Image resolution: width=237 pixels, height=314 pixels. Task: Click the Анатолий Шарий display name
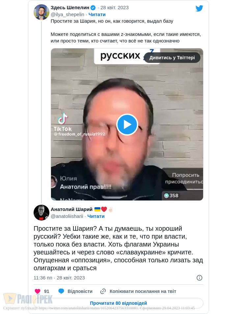pos(71,209)
